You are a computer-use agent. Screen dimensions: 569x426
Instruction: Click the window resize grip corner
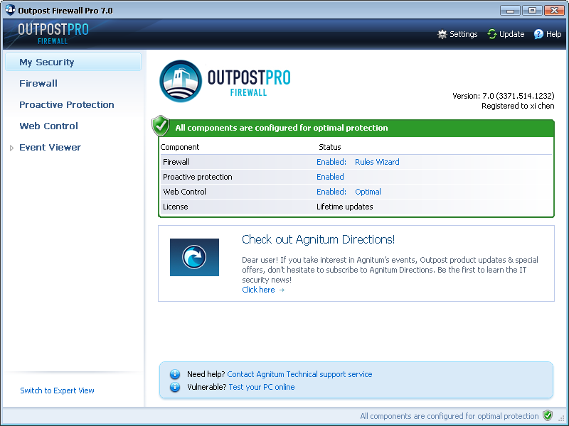pos(561,418)
